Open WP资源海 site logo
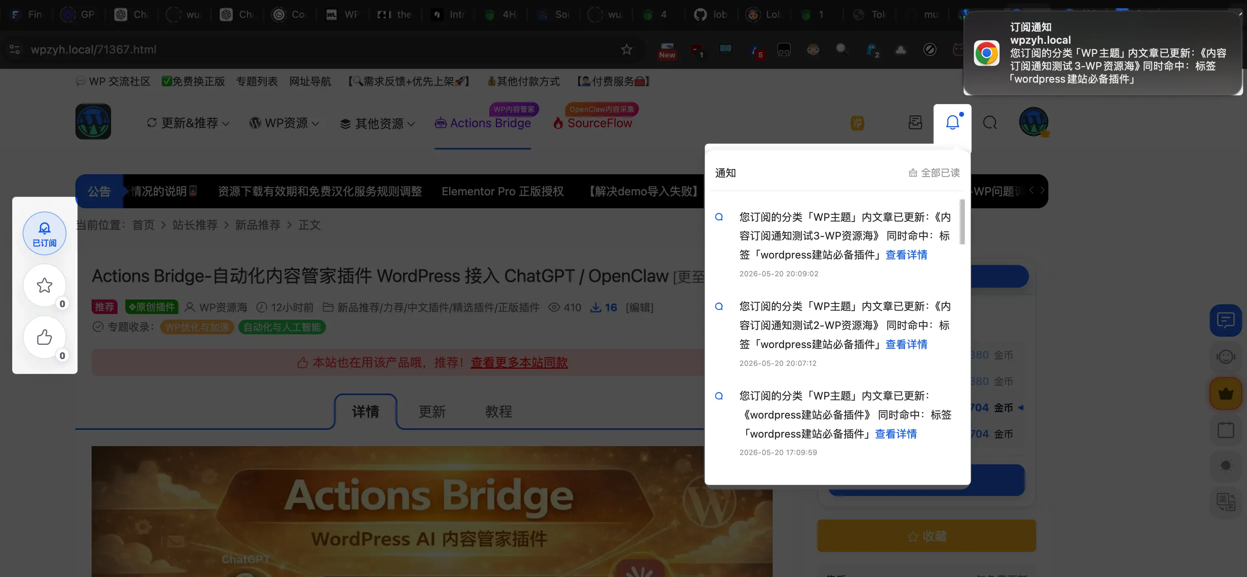This screenshot has height=577, width=1247. (93, 122)
